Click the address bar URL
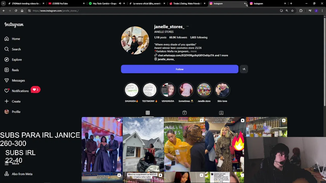This screenshot has width=326, height=183. [x=56, y=11]
